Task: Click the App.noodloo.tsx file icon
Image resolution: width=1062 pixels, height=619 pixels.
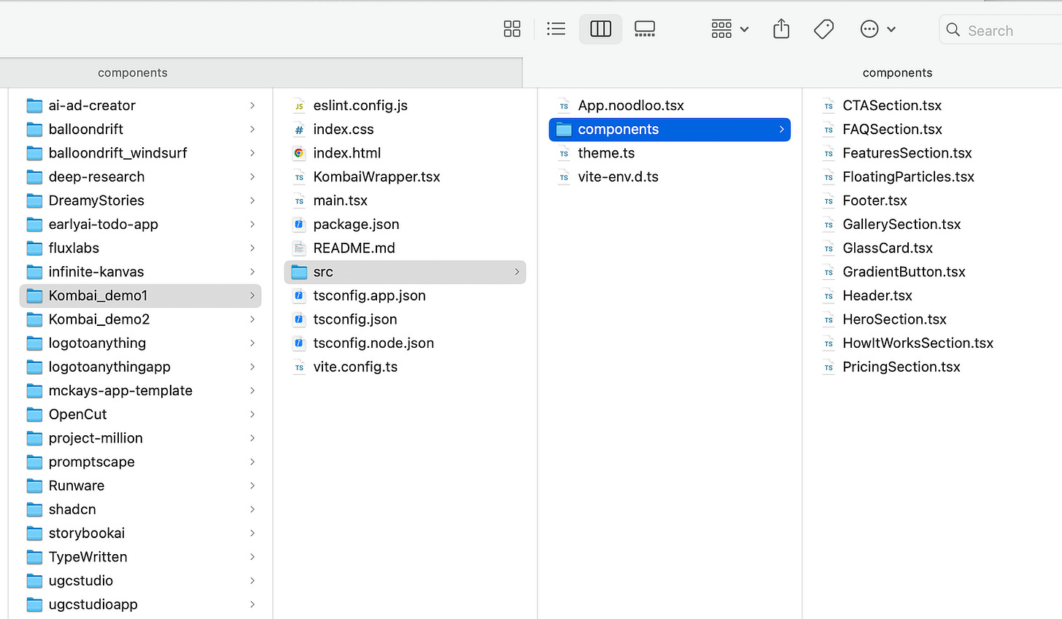Action: click(x=563, y=106)
